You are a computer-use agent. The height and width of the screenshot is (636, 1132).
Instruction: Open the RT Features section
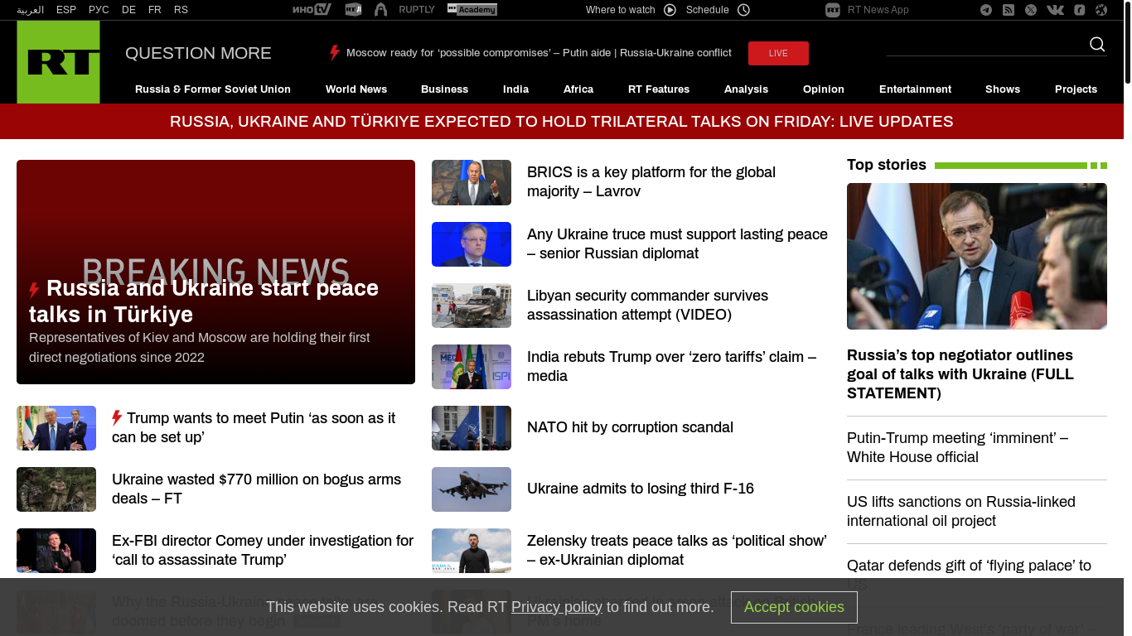659,89
